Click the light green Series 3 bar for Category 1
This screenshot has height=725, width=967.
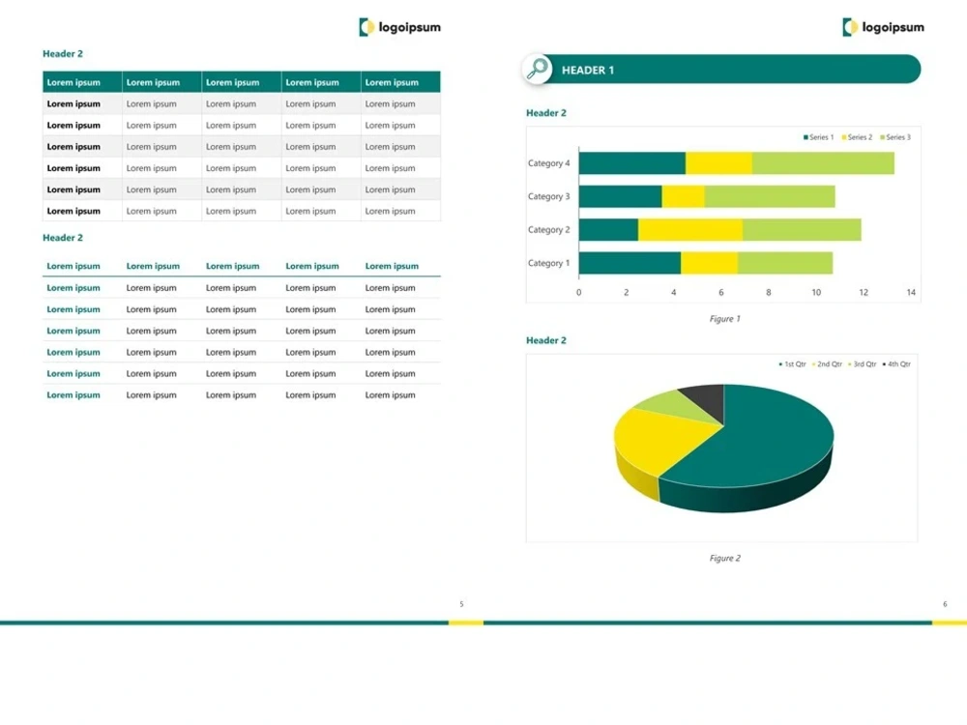[x=785, y=263]
